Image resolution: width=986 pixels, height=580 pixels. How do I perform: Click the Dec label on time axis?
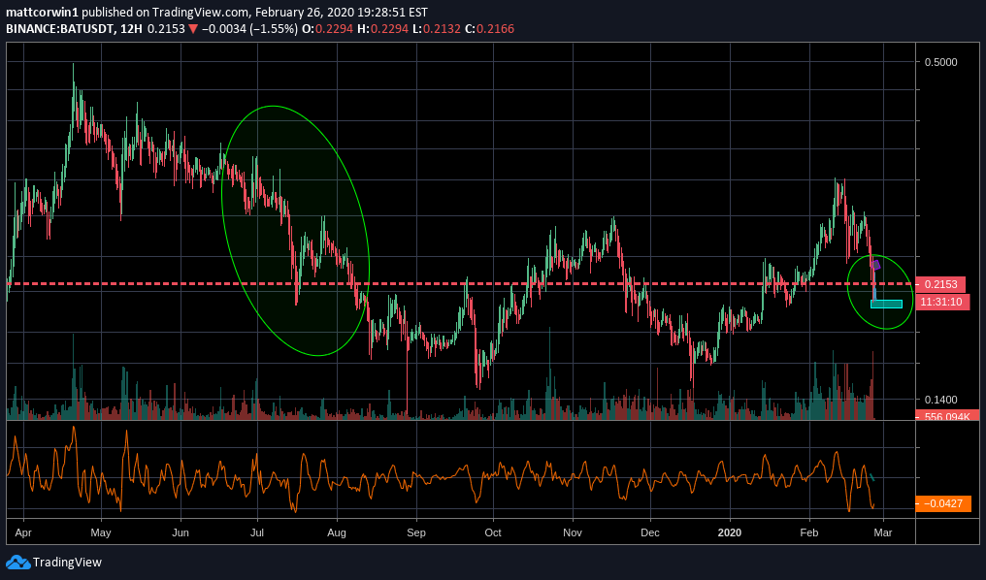(x=650, y=532)
